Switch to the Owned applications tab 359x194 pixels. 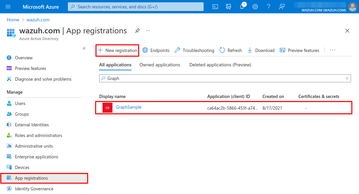click(160, 65)
